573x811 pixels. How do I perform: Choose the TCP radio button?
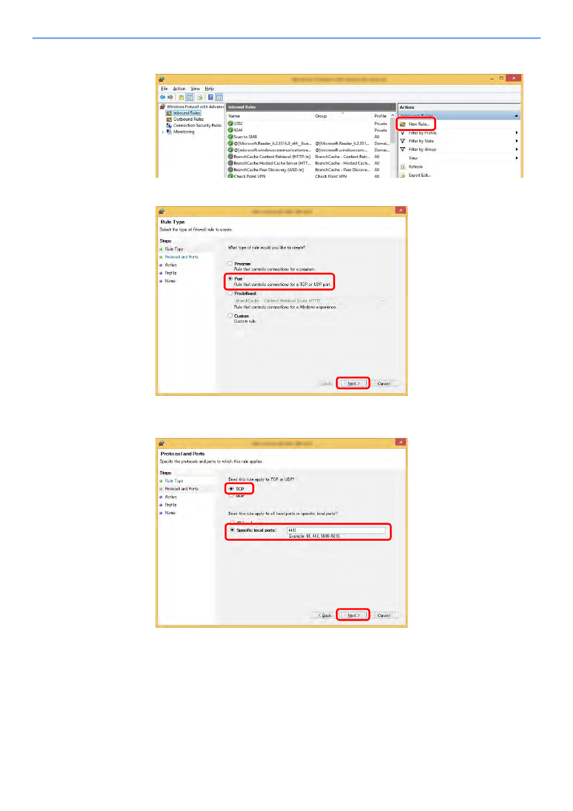click(x=231, y=489)
